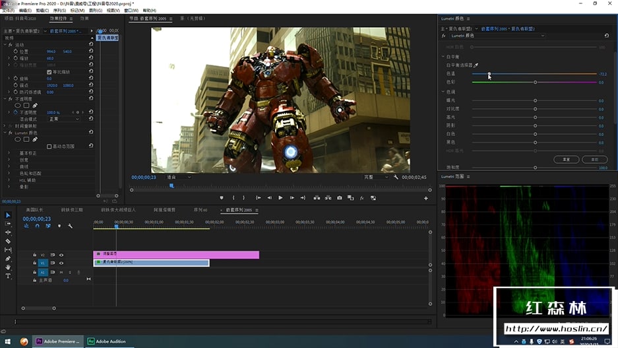Switch to the Effects panel tab
The image size is (618, 348).
[84, 18]
